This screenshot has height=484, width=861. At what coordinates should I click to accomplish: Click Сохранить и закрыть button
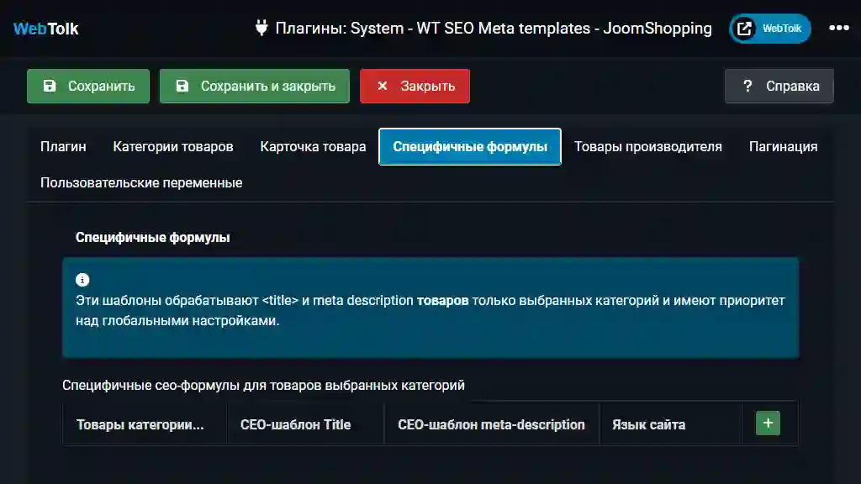[255, 87]
